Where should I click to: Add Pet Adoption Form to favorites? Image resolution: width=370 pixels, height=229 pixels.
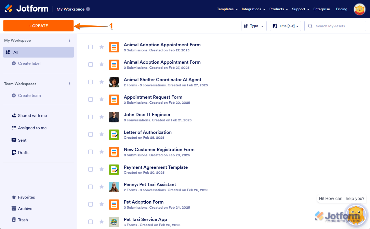pyautogui.click(x=101, y=204)
